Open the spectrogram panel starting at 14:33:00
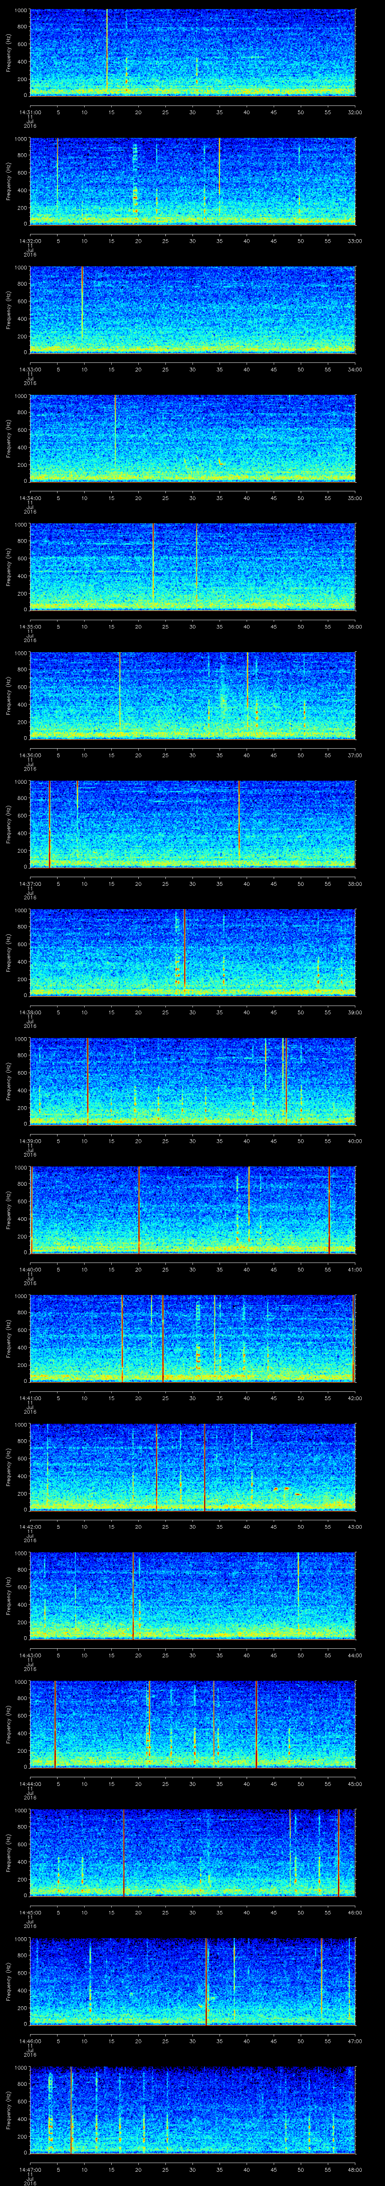385x2186 pixels. pyautogui.click(x=192, y=309)
